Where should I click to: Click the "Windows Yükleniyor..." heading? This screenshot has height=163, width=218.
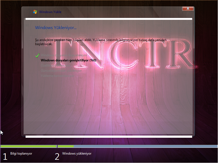point(56,27)
